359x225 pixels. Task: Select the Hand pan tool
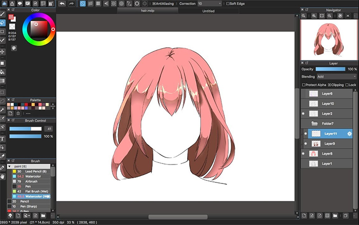click(x=3, y=176)
